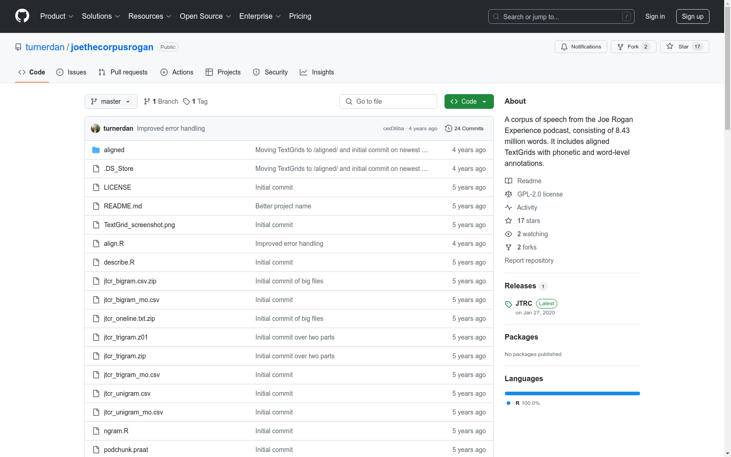The width and height of the screenshot is (731, 457).
Task: Expand the Solutions menu
Action: (101, 16)
